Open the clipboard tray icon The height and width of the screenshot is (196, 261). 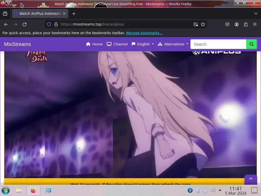coord(198,190)
